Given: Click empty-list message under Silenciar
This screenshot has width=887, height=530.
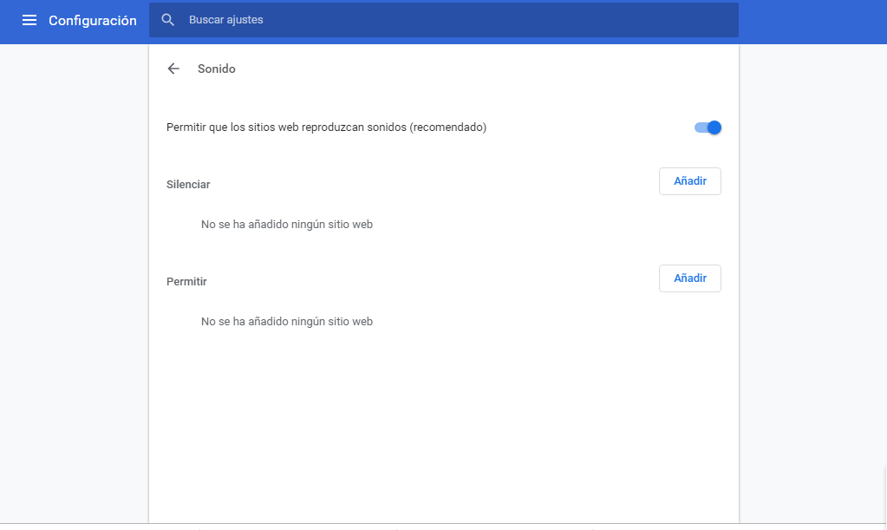Looking at the screenshot, I should tap(287, 225).
